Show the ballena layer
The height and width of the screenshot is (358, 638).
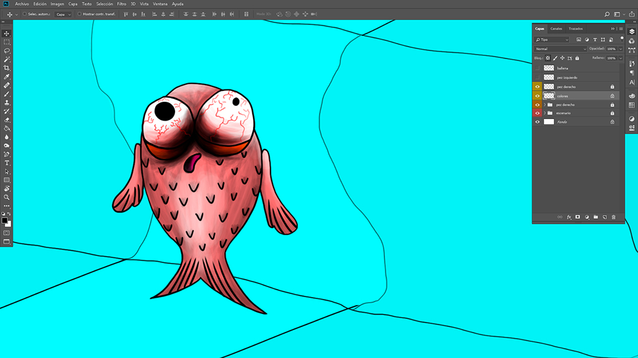tap(537, 68)
